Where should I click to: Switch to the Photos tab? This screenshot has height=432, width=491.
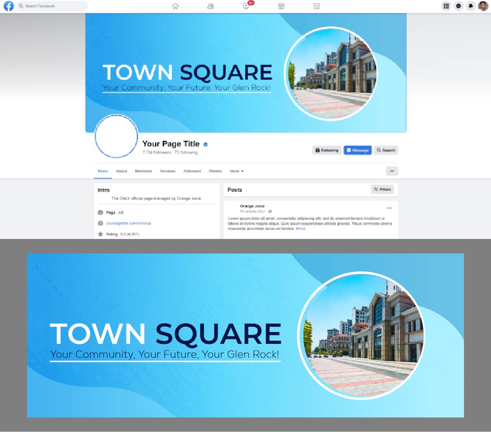(215, 171)
